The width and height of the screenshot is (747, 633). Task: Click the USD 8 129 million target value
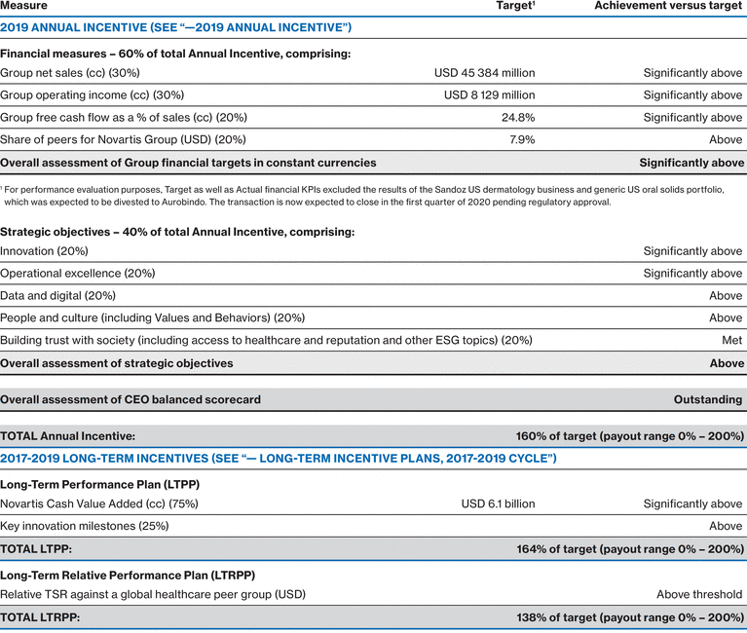point(489,95)
